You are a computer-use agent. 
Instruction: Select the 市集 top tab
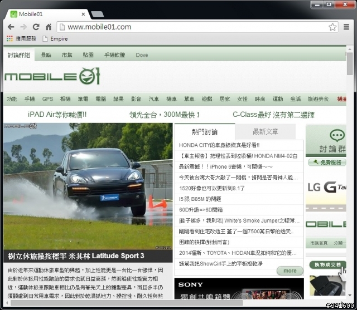point(67,55)
